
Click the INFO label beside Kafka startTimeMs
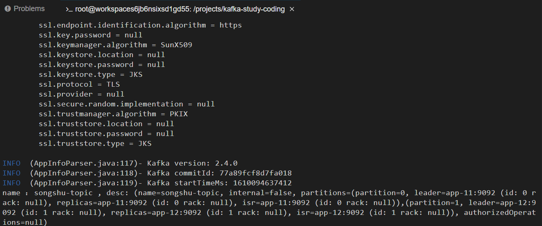pyautogui.click(x=12, y=183)
